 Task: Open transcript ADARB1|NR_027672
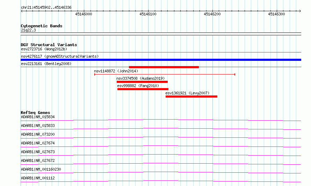coord(38,160)
